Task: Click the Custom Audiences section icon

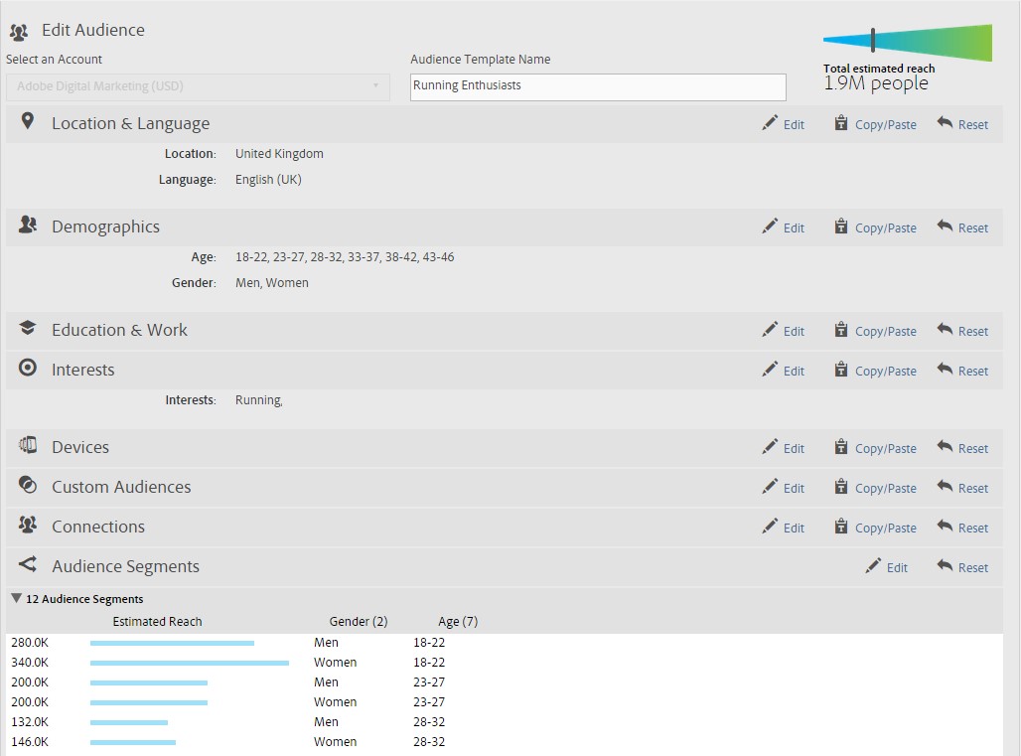Action: click(28, 486)
